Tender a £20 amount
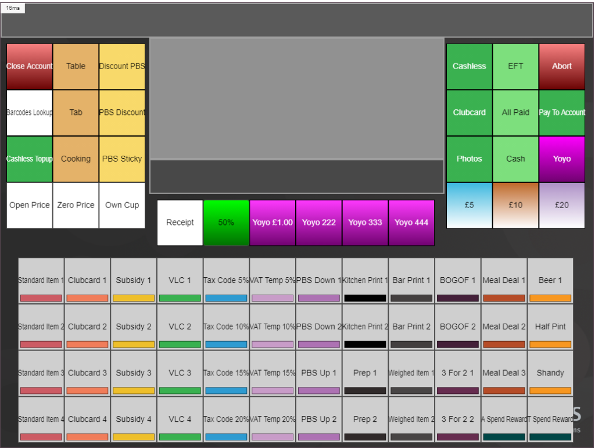The image size is (595, 448). click(x=561, y=205)
